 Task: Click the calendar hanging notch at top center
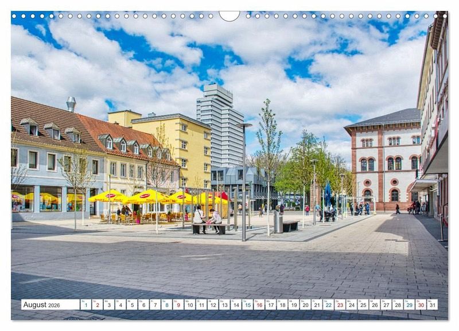(229, 15)
